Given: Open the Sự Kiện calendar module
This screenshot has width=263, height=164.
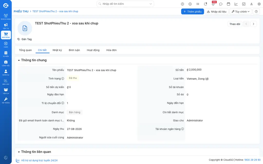Looking at the screenshot, I should click(x=6, y=54).
